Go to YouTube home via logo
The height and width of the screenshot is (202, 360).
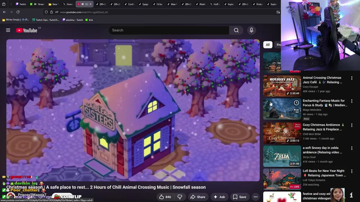27,30
